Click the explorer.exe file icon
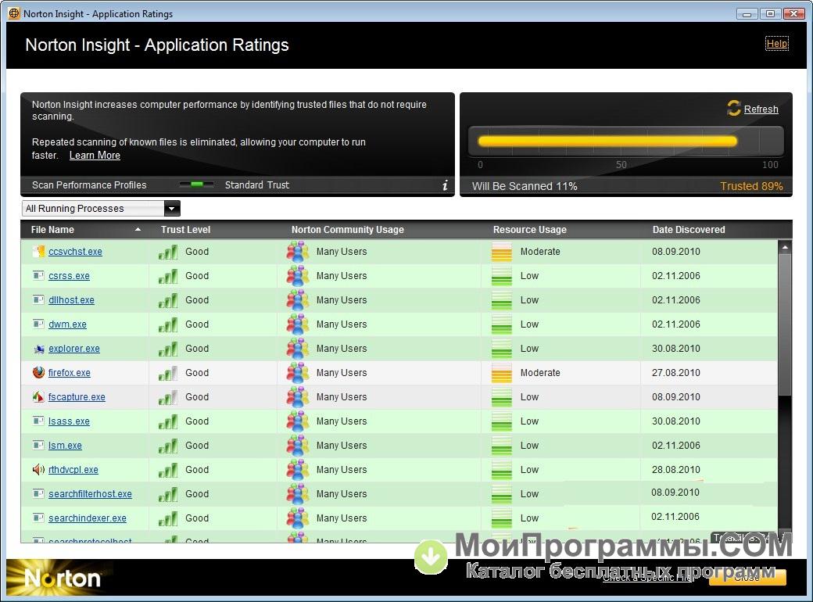813x602 pixels. pyautogui.click(x=38, y=349)
